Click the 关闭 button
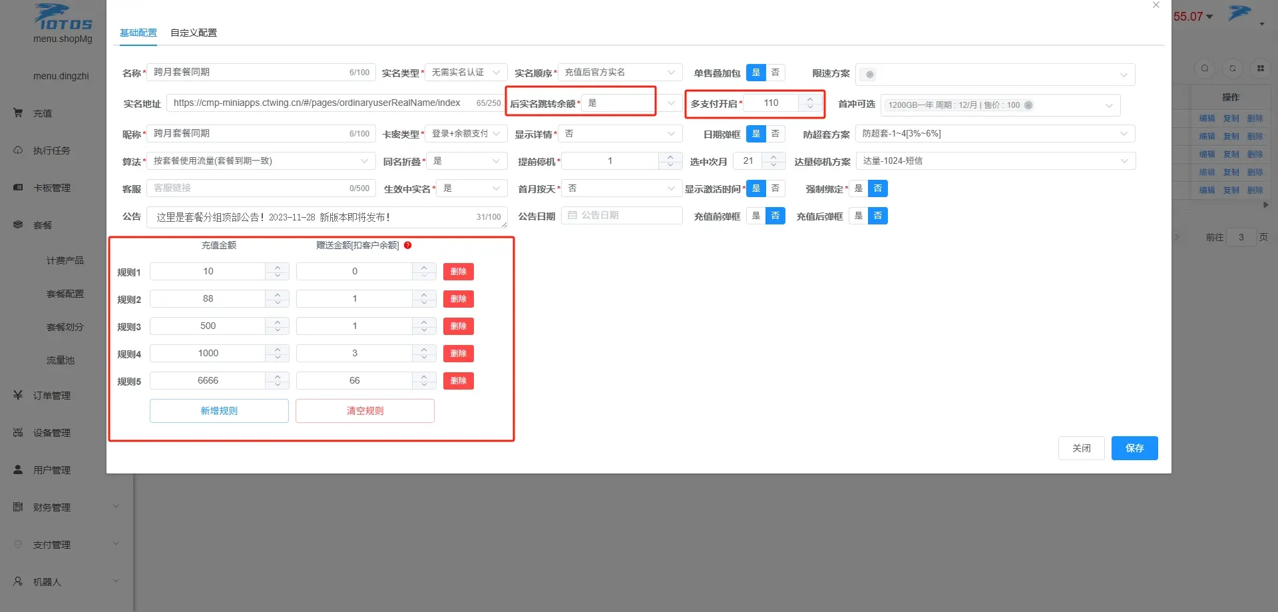The width and height of the screenshot is (1278, 612). (1082, 448)
